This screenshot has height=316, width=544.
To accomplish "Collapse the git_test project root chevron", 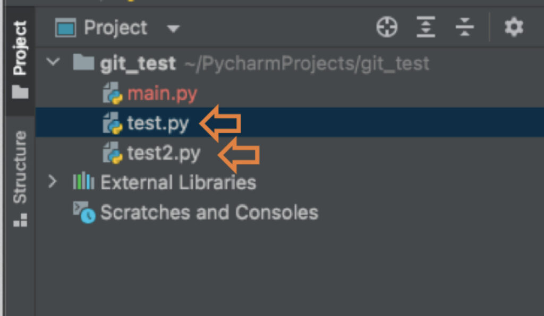I will click(53, 62).
